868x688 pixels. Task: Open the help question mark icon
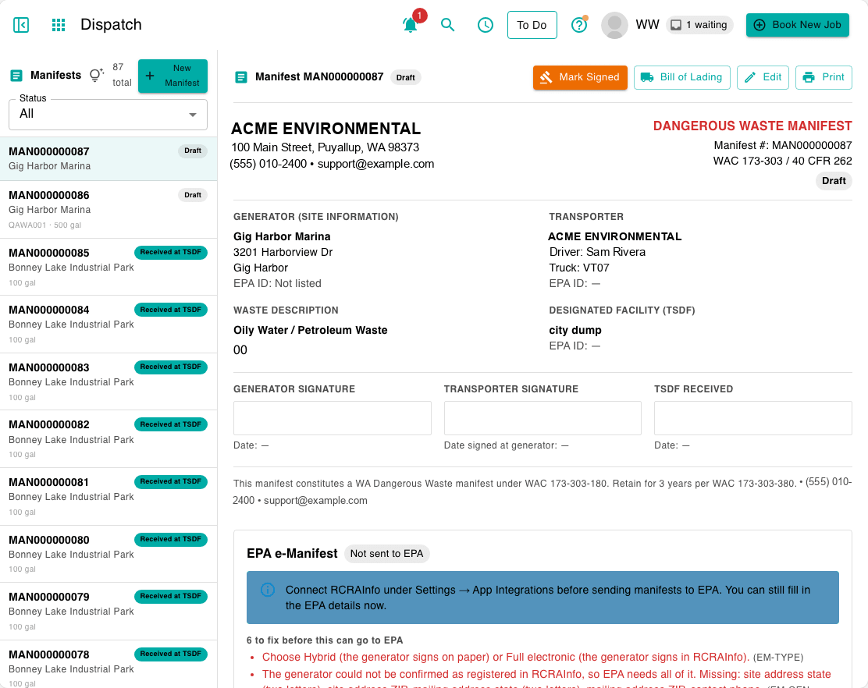tap(579, 25)
